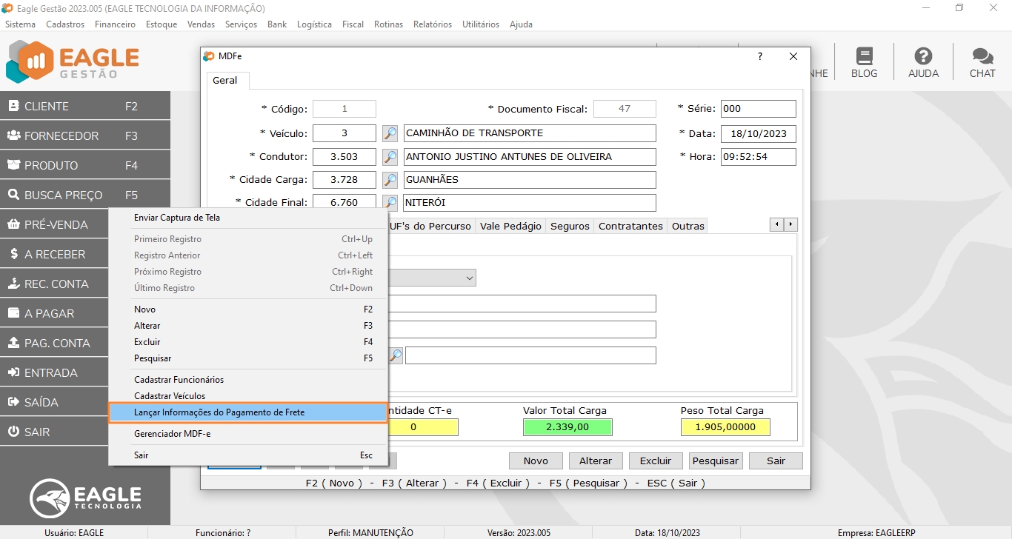Open the Utilitários menu
Image resolution: width=1012 pixels, height=539 pixels.
pos(481,24)
